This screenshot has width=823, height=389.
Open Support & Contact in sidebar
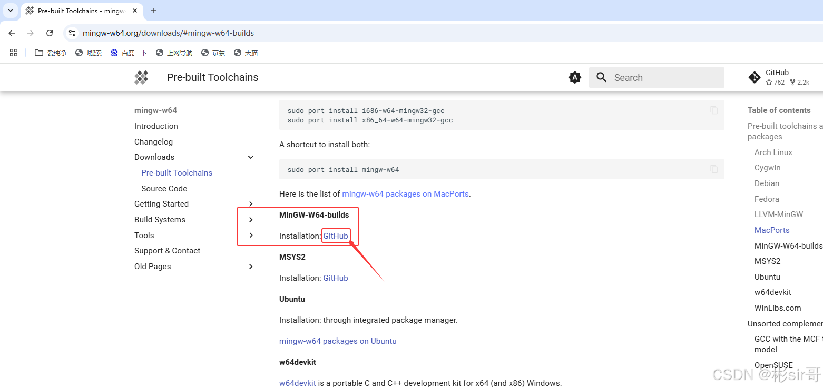[167, 251]
